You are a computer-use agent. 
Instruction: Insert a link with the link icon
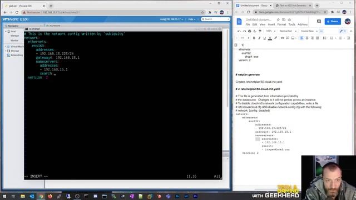pyautogui.click(x=282, y=38)
